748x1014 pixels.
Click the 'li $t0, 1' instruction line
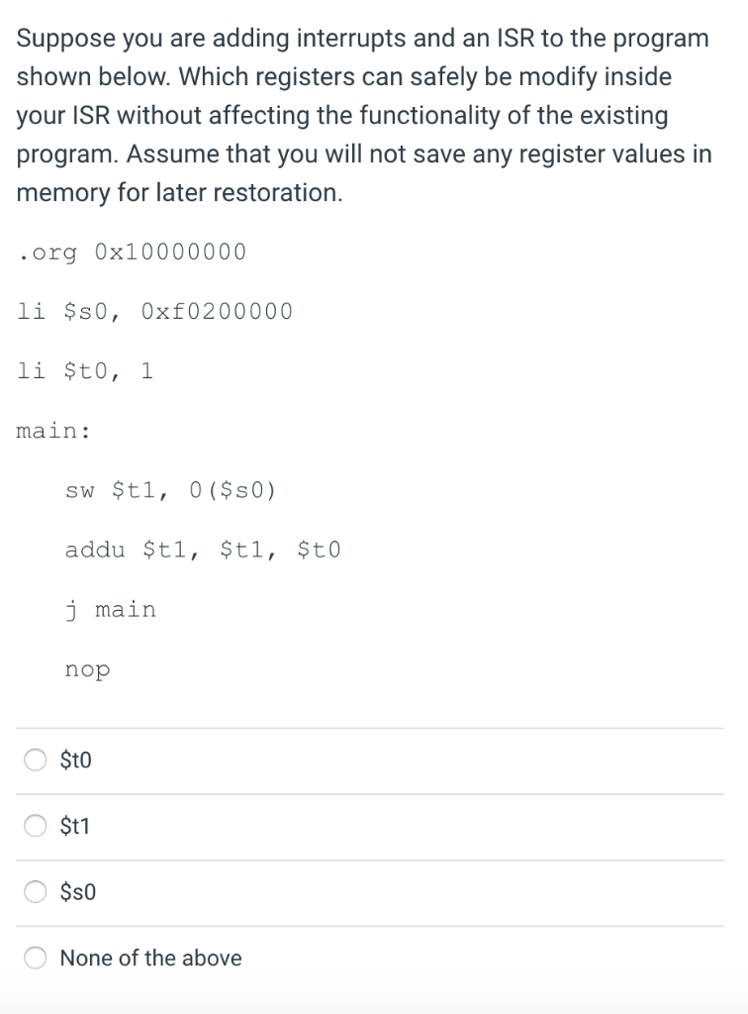pyautogui.click(x=85, y=371)
